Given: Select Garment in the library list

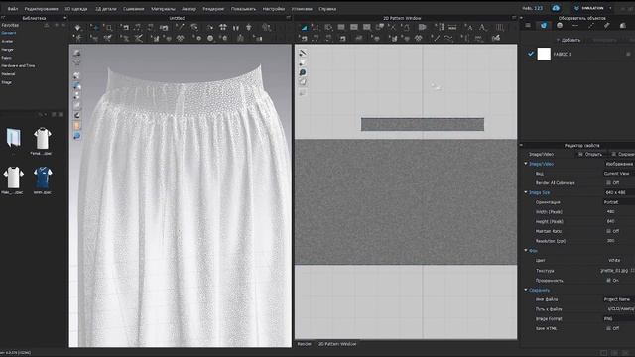Looking at the screenshot, I should [x=9, y=33].
